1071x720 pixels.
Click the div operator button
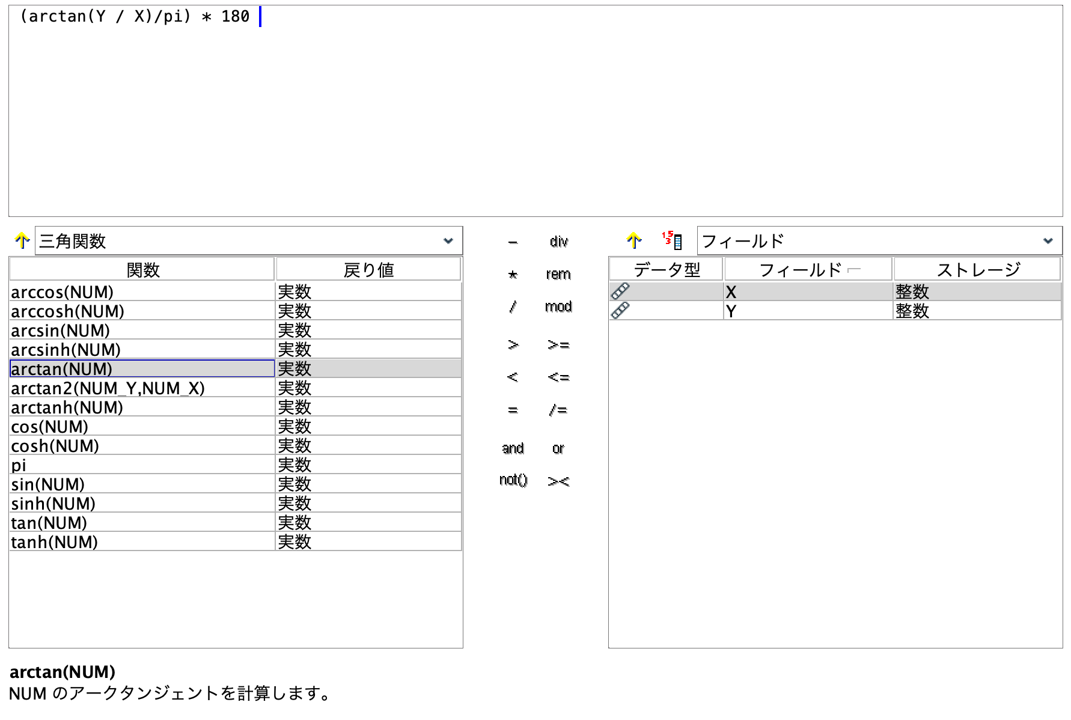558,240
